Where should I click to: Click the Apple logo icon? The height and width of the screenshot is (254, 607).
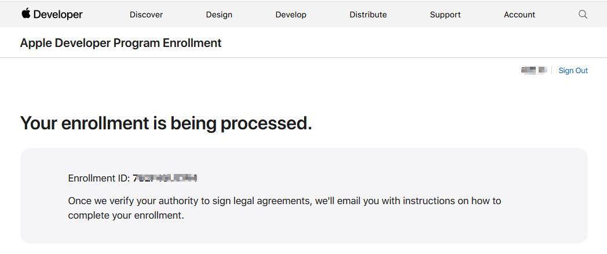pos(26,13)
